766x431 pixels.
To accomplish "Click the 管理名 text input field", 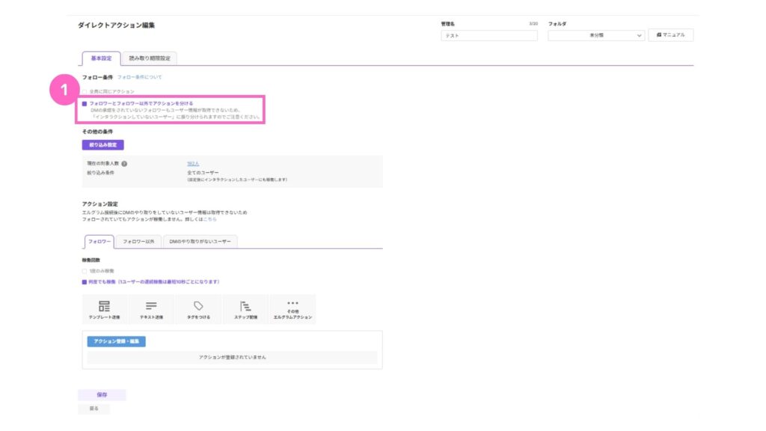I will tap(489, 35).
